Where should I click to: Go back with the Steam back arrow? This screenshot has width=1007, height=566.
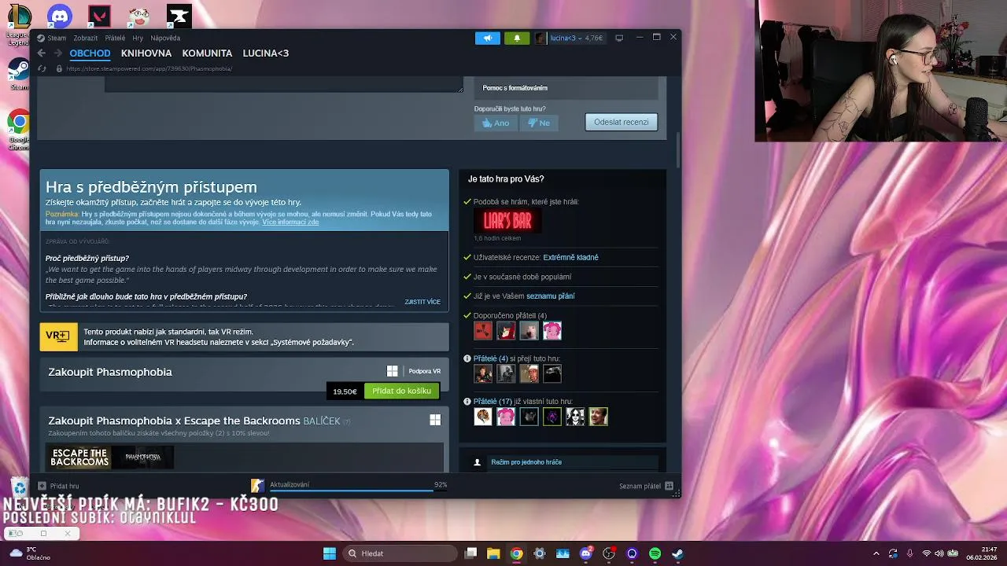(x=42, y=53)
